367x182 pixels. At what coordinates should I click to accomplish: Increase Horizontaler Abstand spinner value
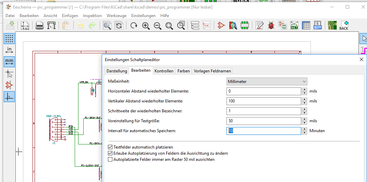tap(304, 89)
